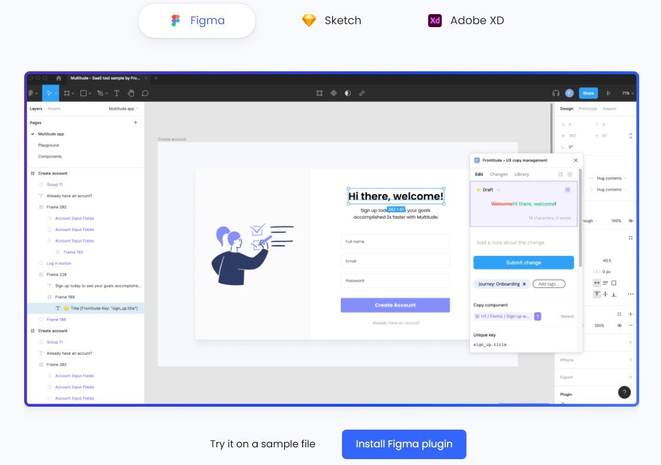Open the Multitude app page dropdown

click(x=123, y=108)
